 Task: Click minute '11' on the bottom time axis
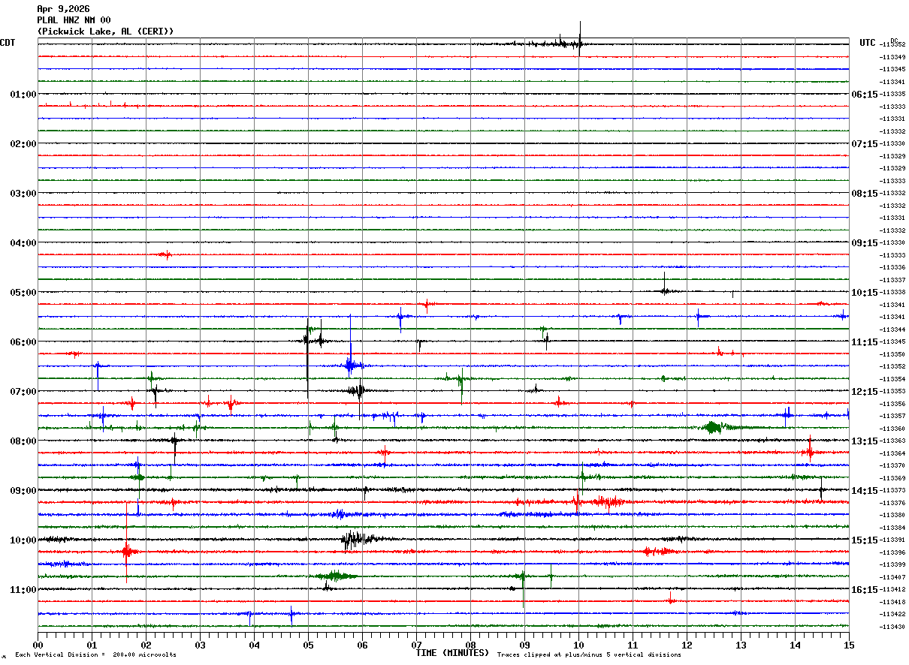(633, 645)
